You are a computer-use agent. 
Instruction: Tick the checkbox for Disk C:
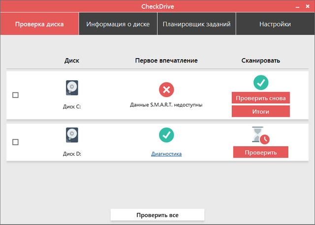click(x=15, y=95)
